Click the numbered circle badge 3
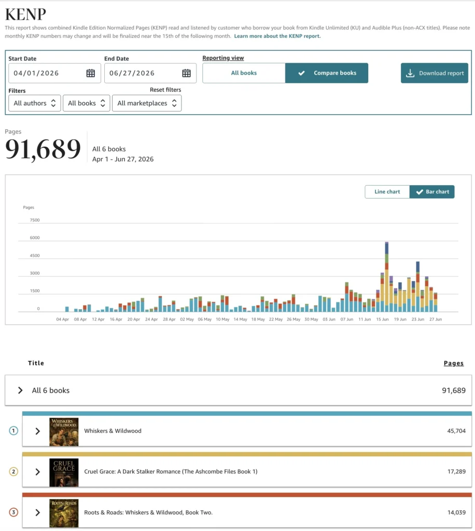This screenshot has width=475, height=531. tap(13, 512)
